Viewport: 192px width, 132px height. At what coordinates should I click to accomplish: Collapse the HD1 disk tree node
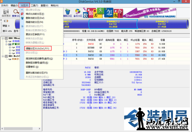[x=3, y=56]
